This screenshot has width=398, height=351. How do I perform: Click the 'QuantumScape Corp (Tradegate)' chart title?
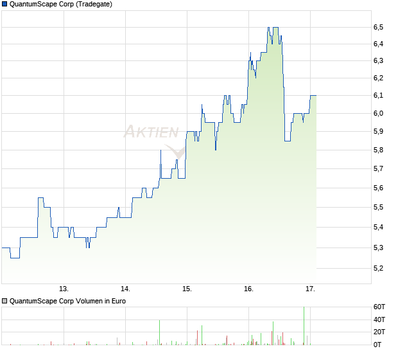click(x=61, y=4)
